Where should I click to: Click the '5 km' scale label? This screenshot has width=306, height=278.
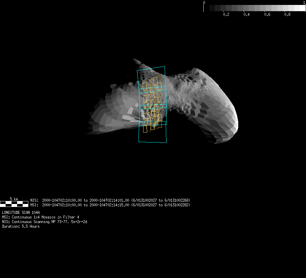(14, 199)
